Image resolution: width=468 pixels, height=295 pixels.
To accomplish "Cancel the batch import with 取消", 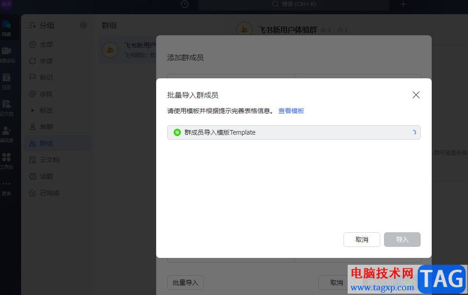I will point(362,240).
